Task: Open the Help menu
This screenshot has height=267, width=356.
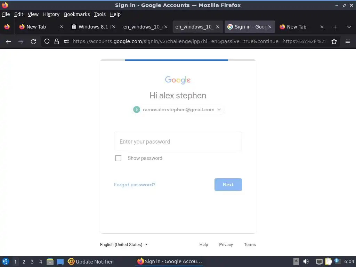Action: click(115, 14)
